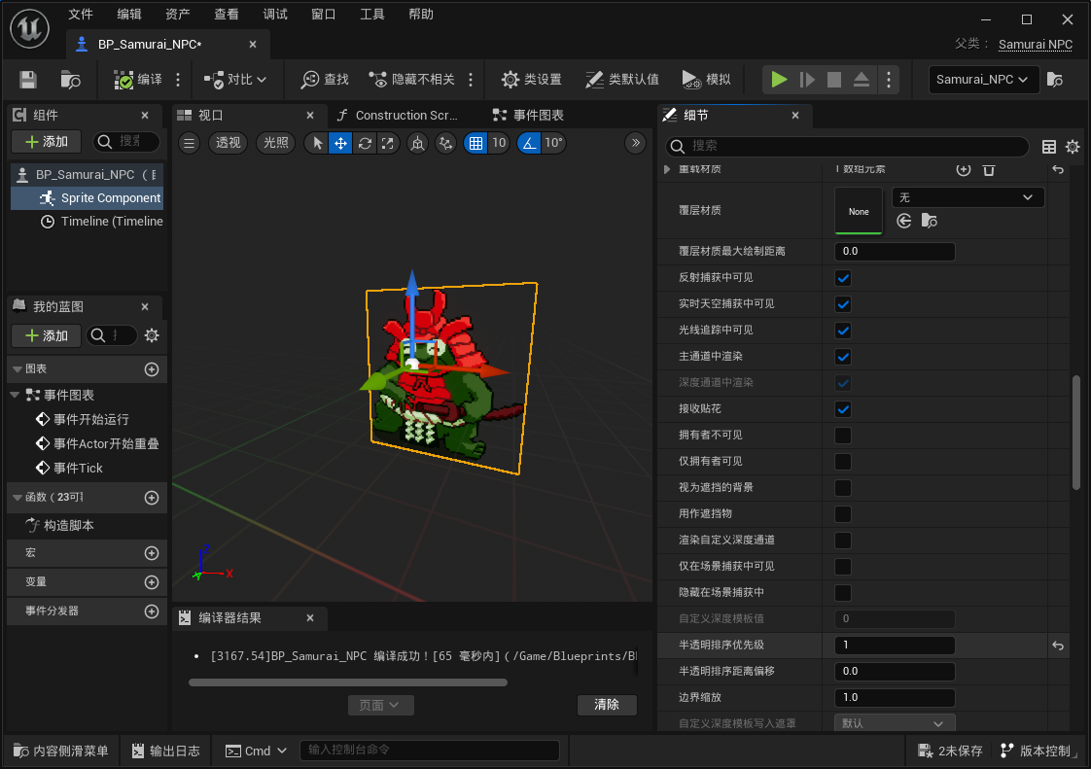Open the 对比 diff dropdown
The height and width of the screenshot is (769, 1091).
coord(235,80)
